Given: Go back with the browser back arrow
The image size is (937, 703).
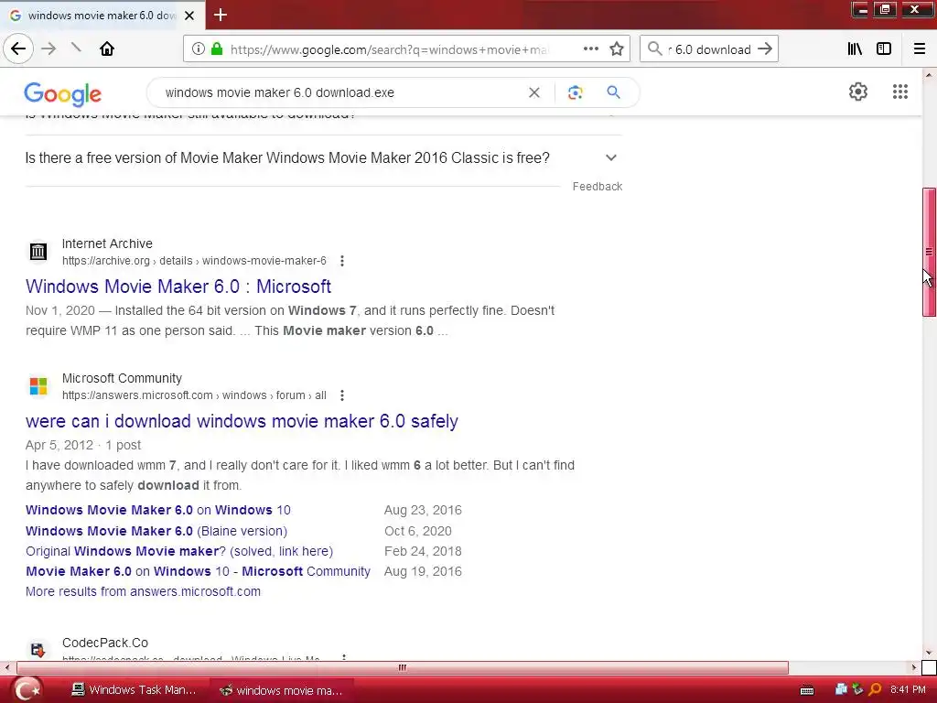Looking at the screenshot, I should 18,49.
